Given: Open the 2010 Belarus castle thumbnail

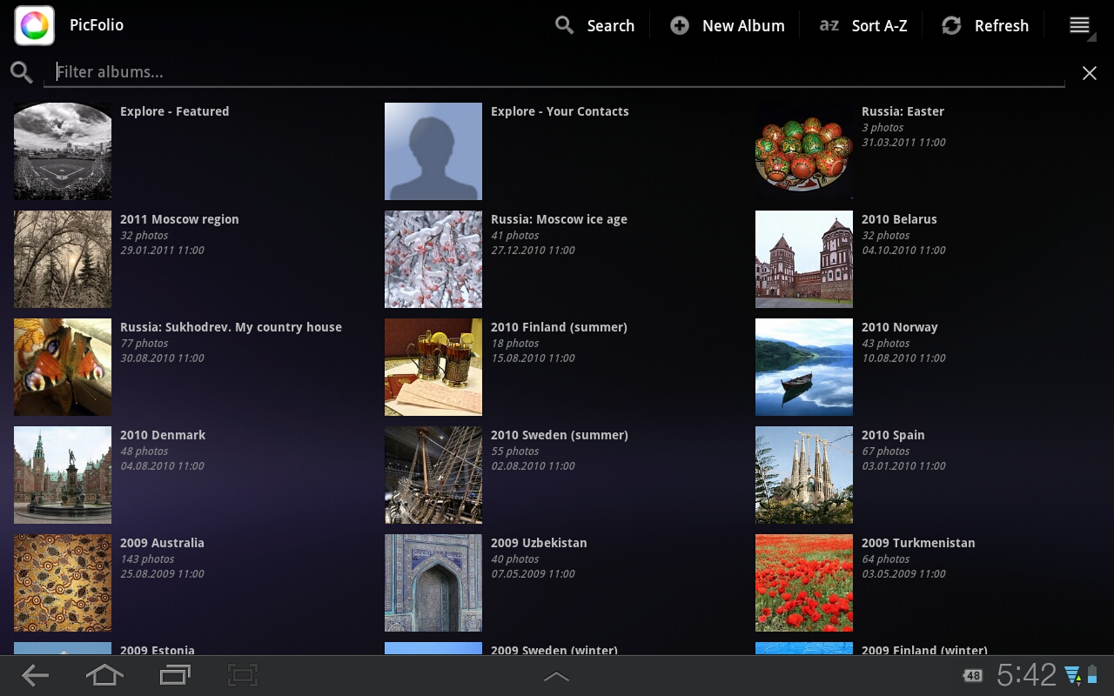Looking at the screenshot, I should pyautogui.click(x=804, y=259).
